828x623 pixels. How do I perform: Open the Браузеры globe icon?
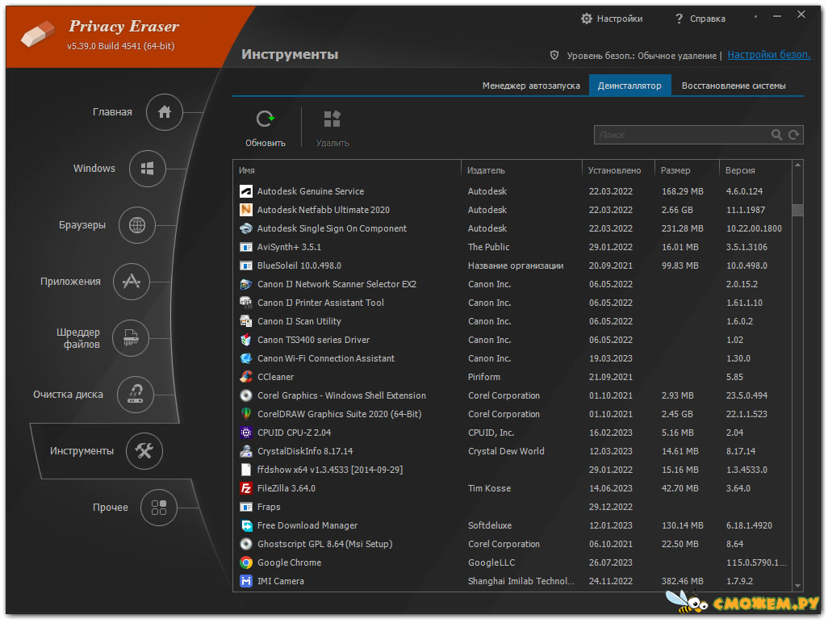tap(136, 225)
